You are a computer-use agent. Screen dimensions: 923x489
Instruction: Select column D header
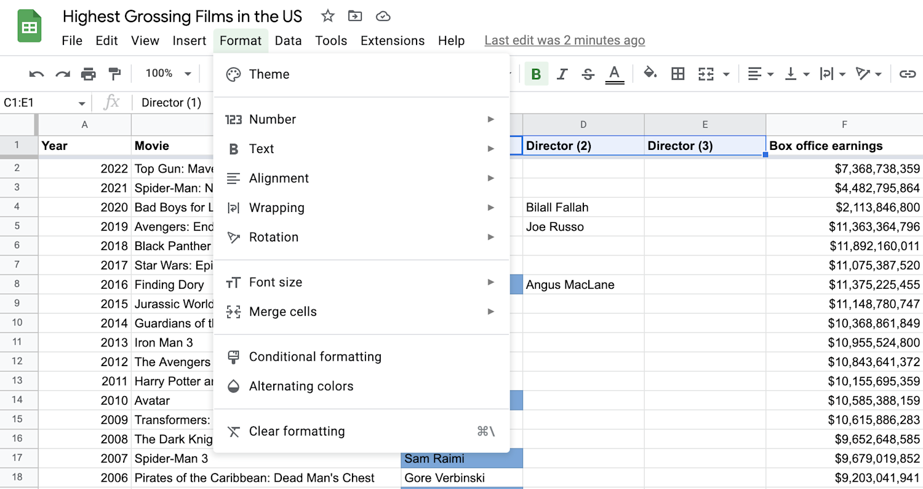click(583, 125)
